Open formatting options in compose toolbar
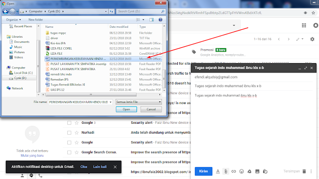319x179 pixels. pyautogui.click(x=218, y=172)
